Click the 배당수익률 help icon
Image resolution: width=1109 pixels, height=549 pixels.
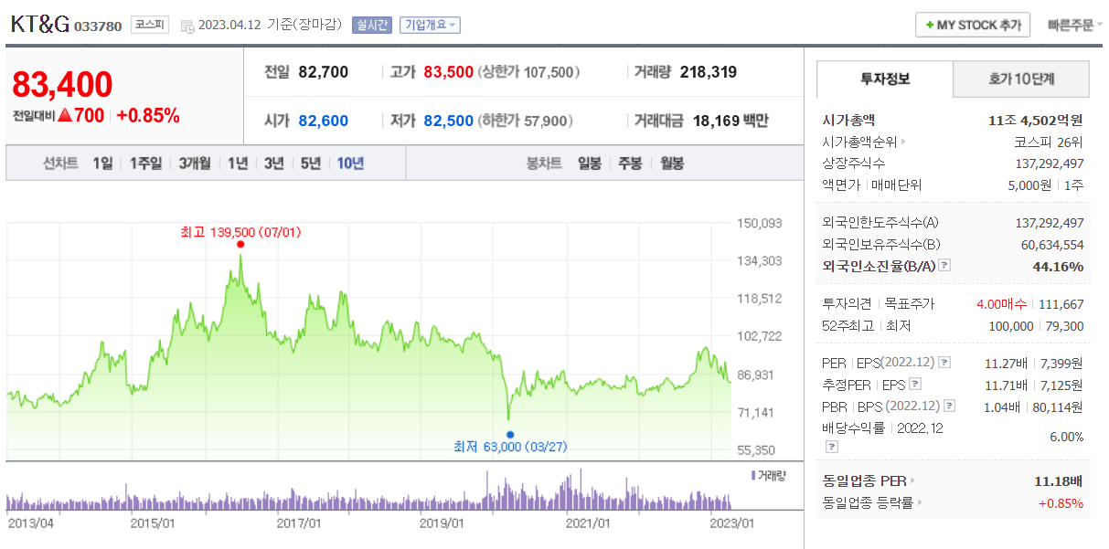[x=831, y=445]
